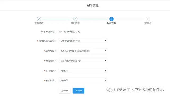Expand the 考试科目 请选择 dropdown
Viewport: 170px width, 97px height.
pyautogui.click(x=83, y=80)
